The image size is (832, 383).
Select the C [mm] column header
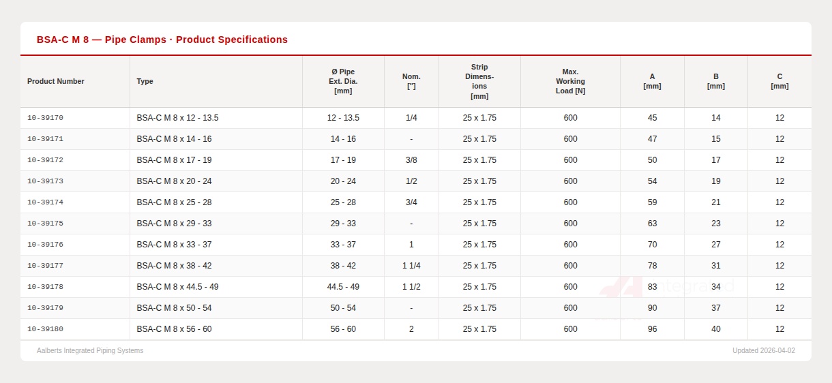(x=779, y=81)
